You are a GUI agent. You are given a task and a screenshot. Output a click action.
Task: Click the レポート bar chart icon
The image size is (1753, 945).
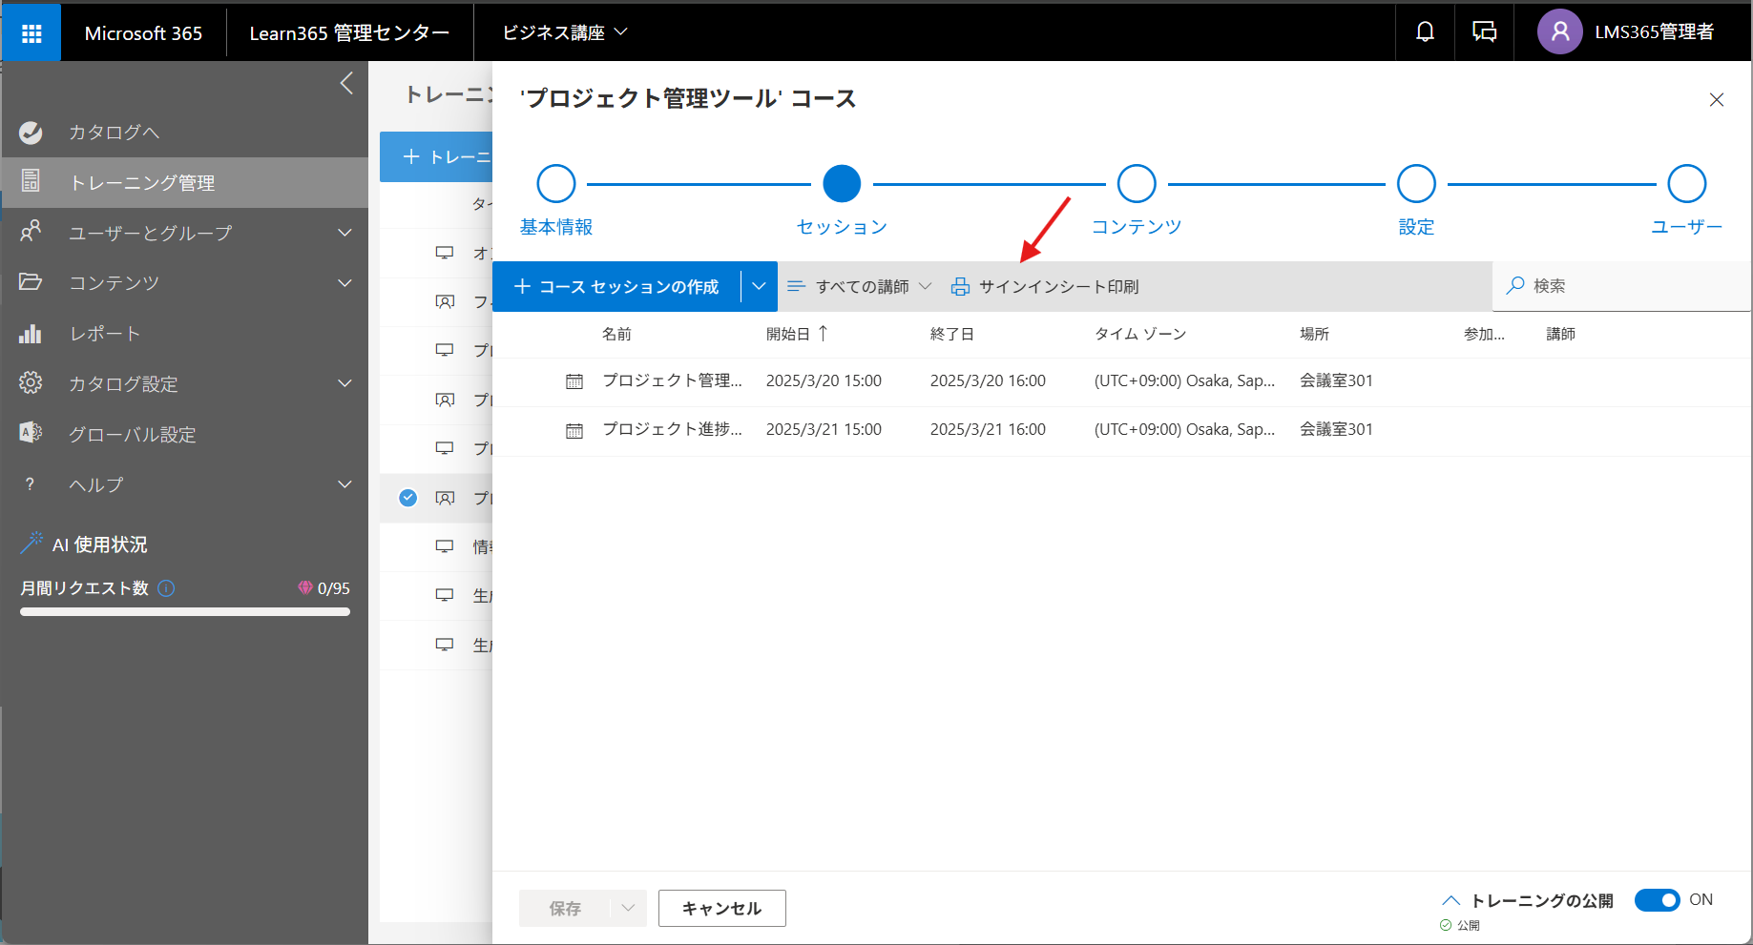click(x=31, y=333)
